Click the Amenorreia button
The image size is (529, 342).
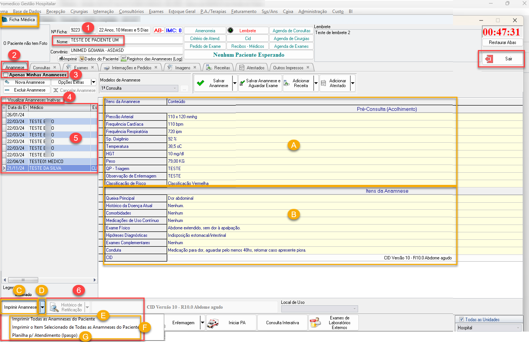(x=205, y=31)
